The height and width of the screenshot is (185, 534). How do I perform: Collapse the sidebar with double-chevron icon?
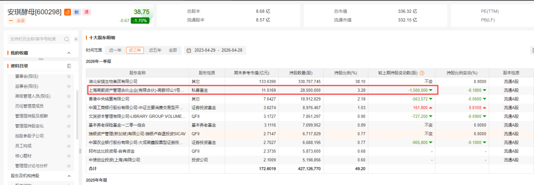click(76, 39)
